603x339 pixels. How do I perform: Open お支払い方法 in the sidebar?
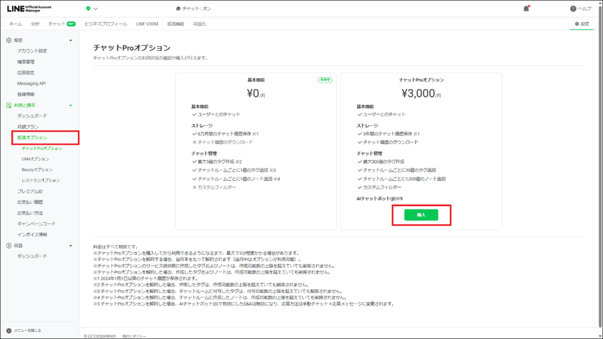coord(30,213)
